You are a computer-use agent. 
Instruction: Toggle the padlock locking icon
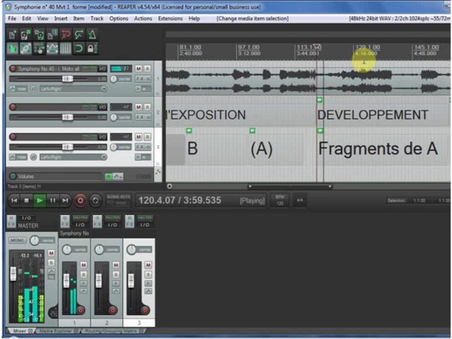(x=92, y=48)
